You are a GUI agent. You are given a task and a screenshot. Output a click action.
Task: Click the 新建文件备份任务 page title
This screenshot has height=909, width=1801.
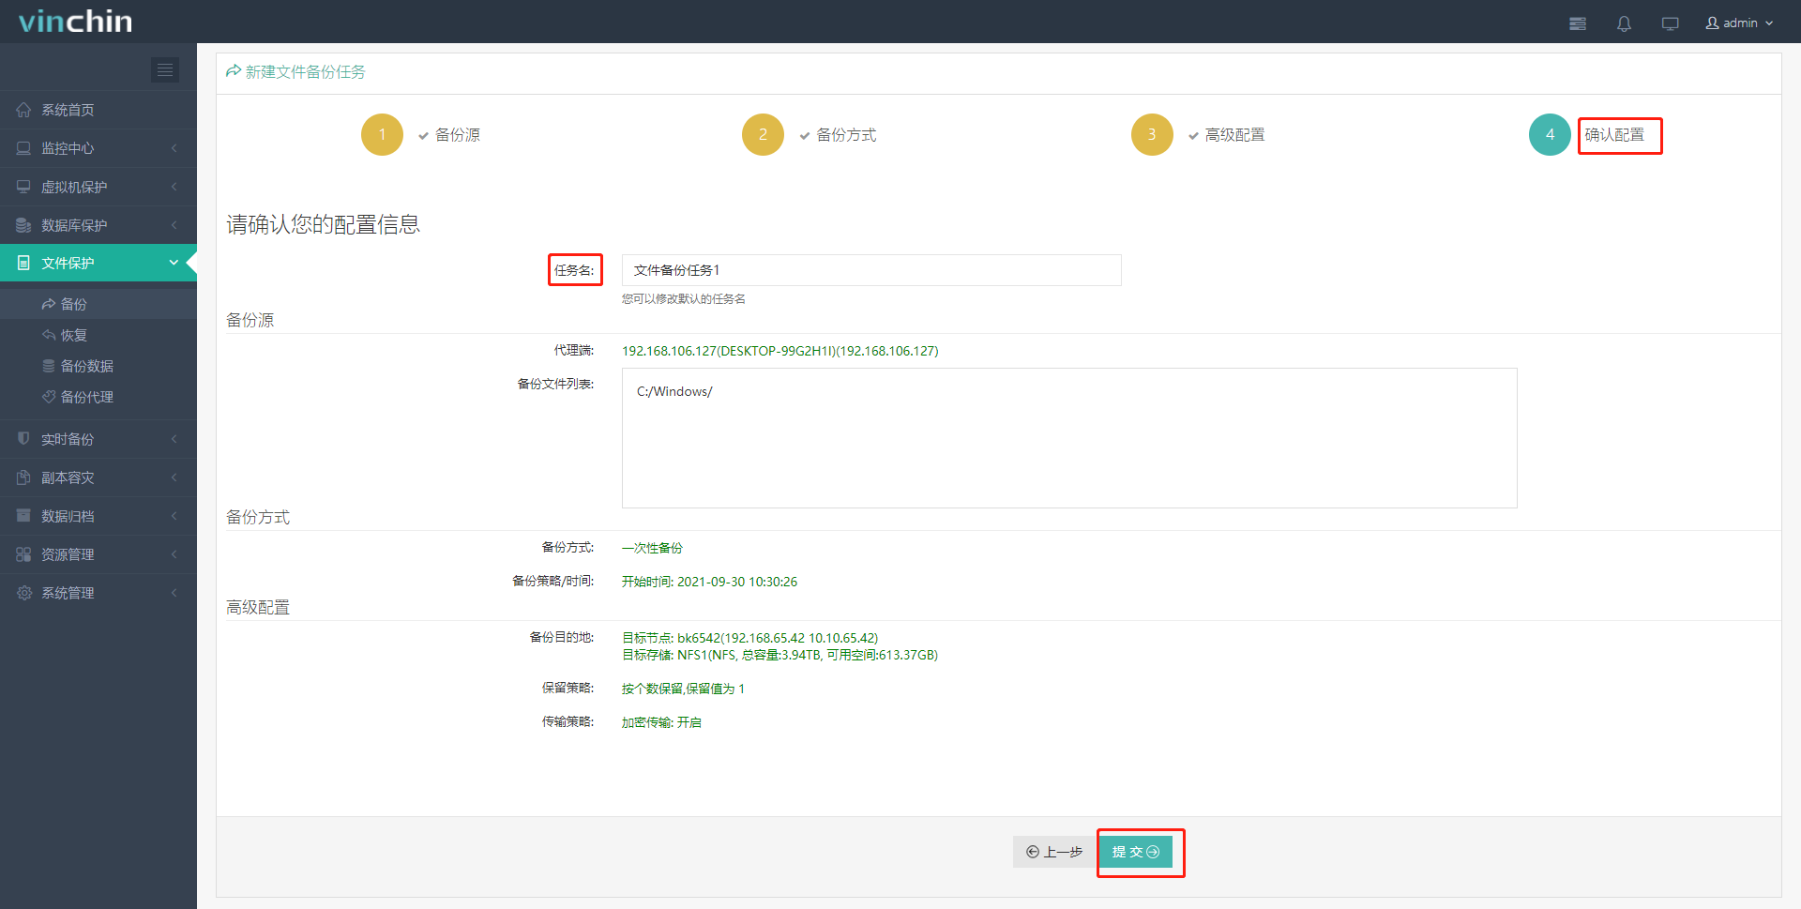point(305,72)
